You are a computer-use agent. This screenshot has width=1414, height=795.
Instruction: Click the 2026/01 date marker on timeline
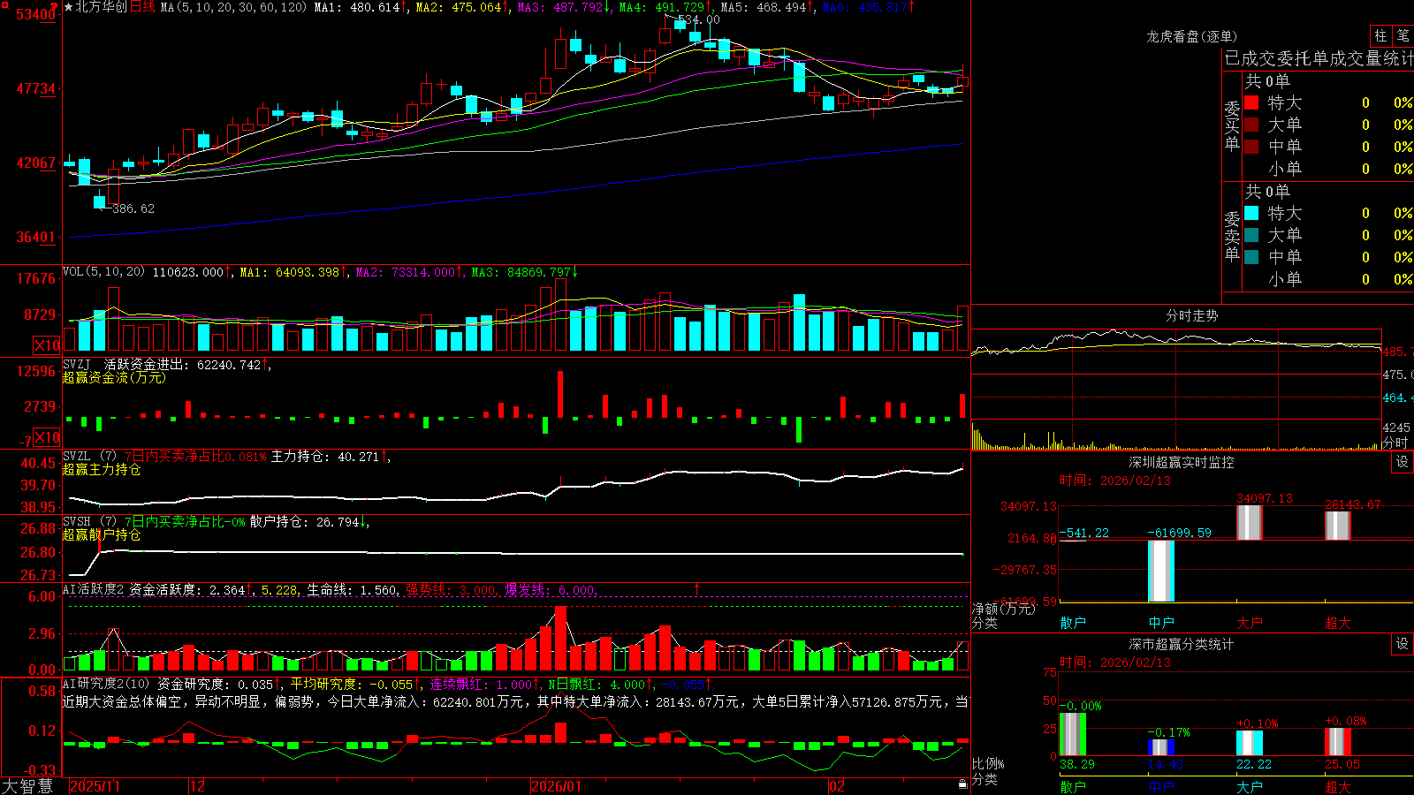(x=557, y=786)
